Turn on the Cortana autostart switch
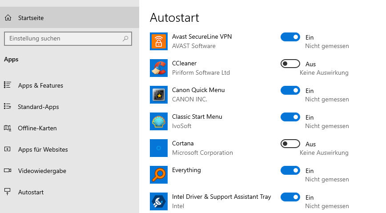Screen dimensions: 386x213 point(290,144)
